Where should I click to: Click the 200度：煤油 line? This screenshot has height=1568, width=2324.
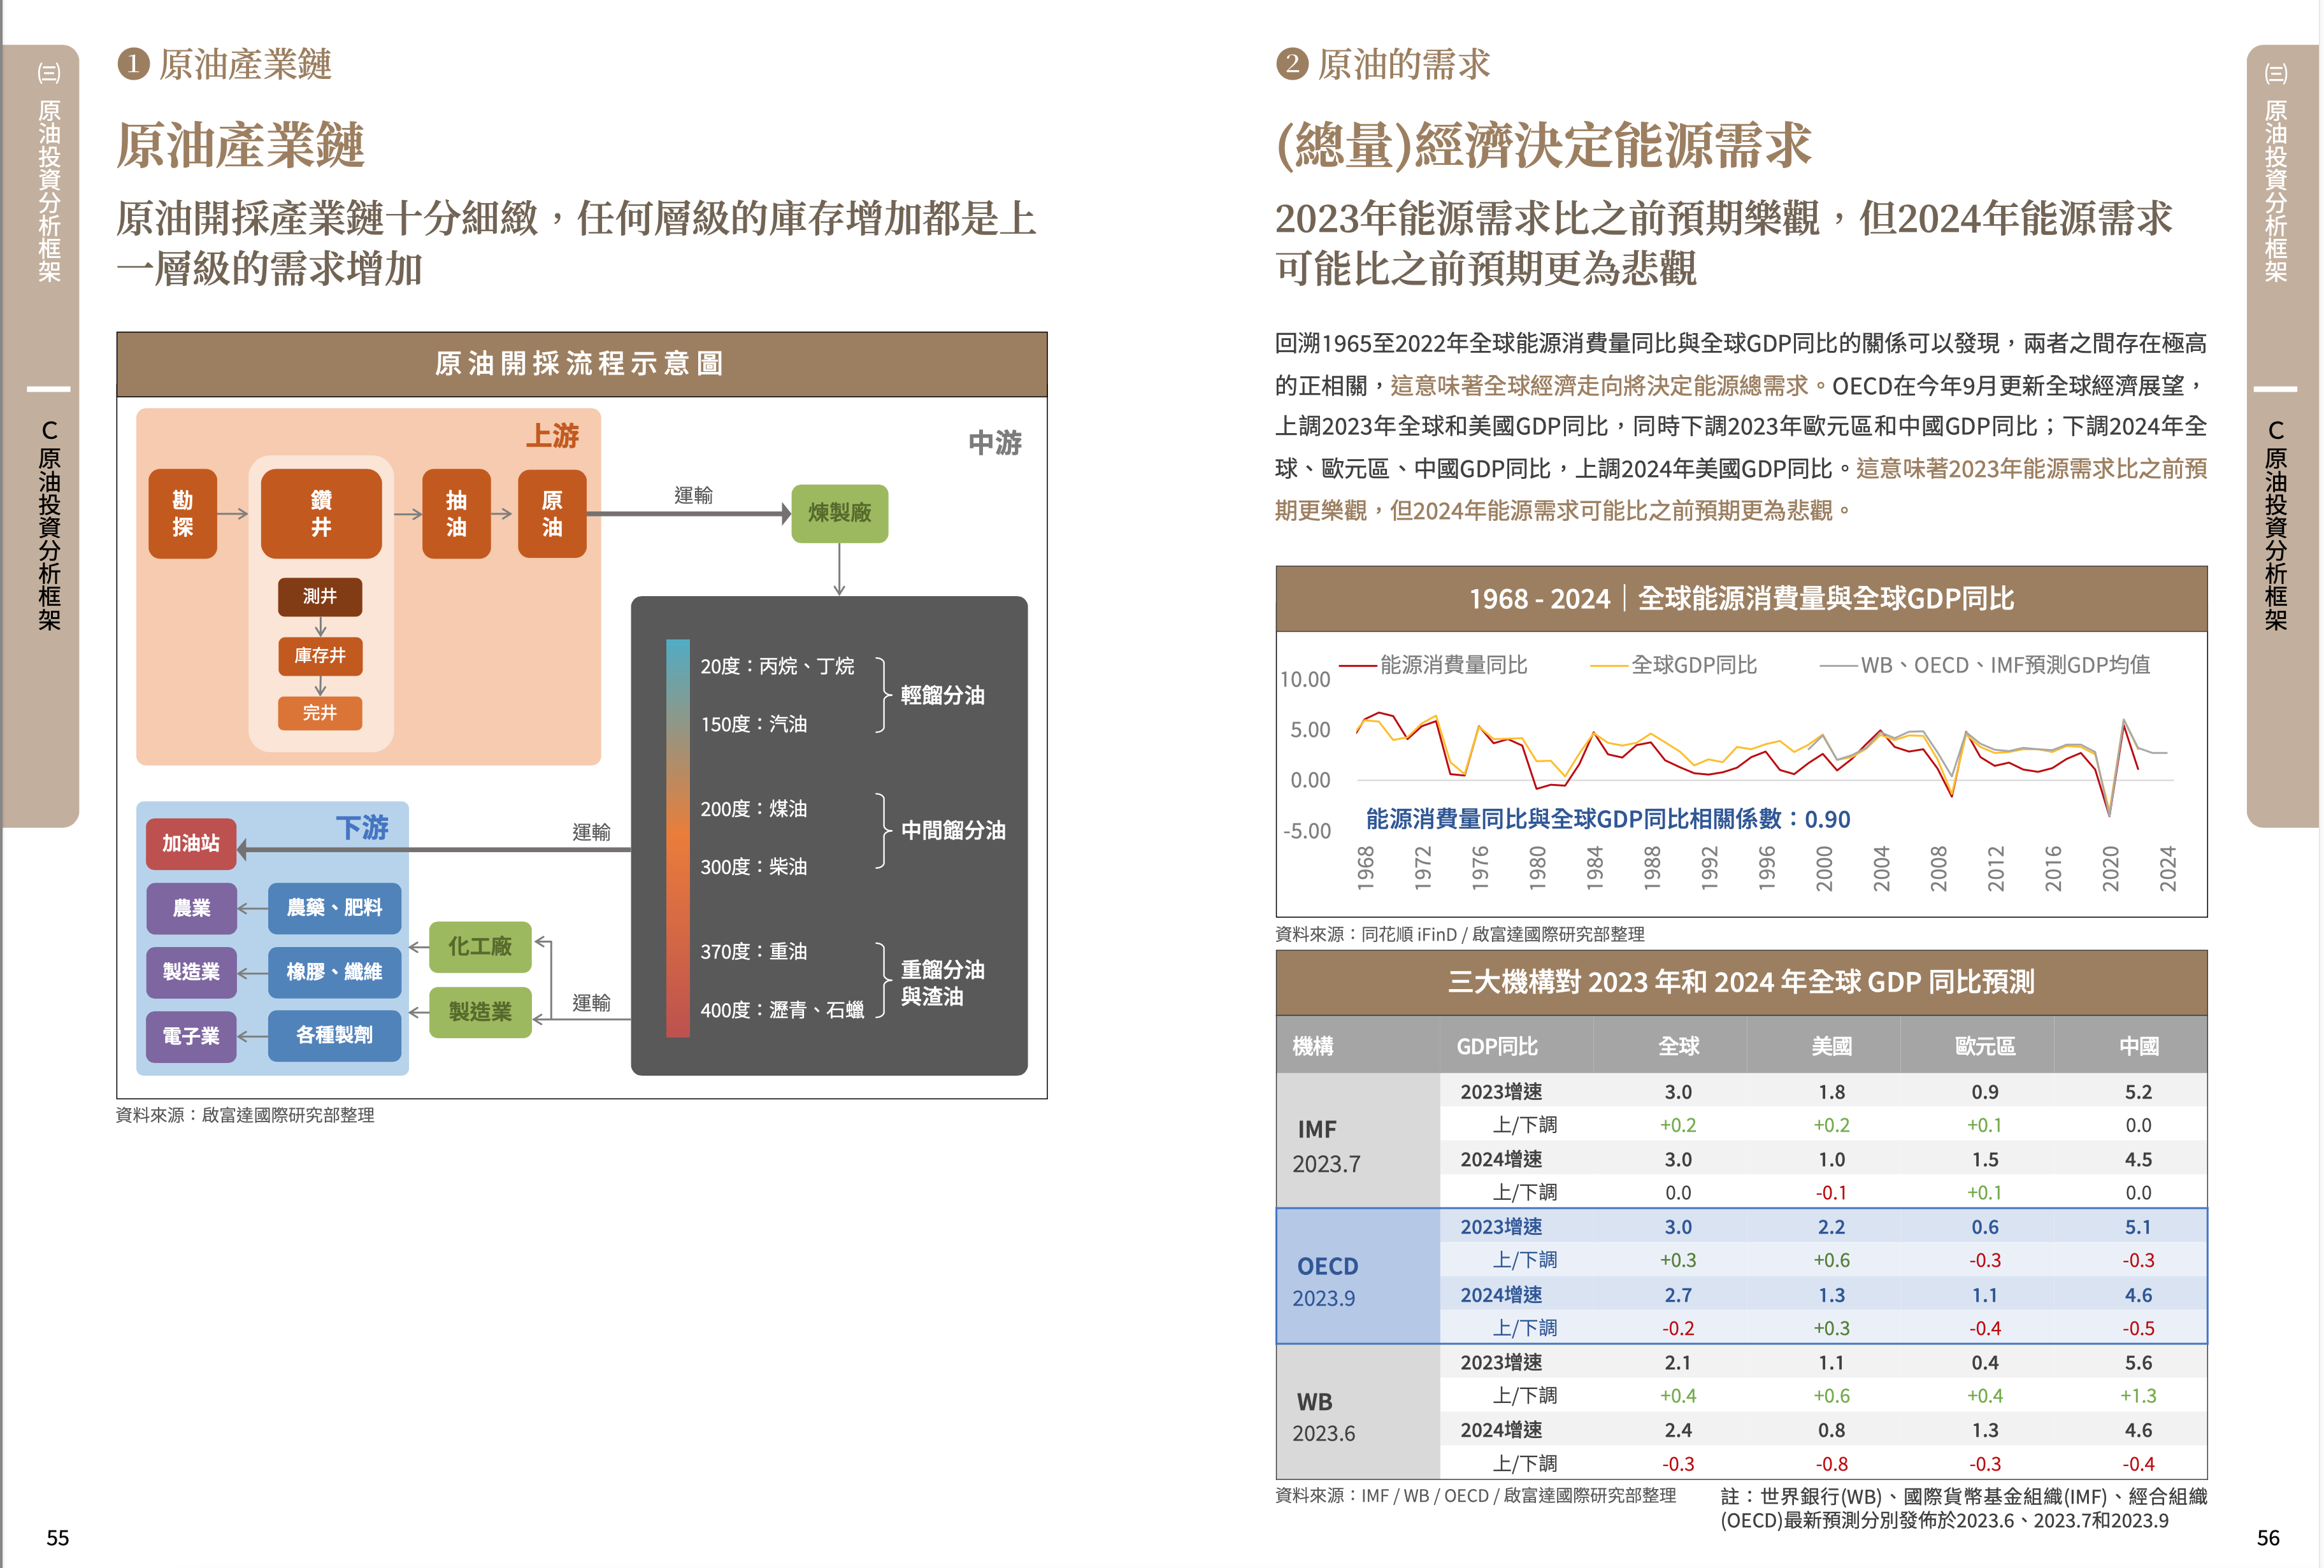tap(754, 809)
